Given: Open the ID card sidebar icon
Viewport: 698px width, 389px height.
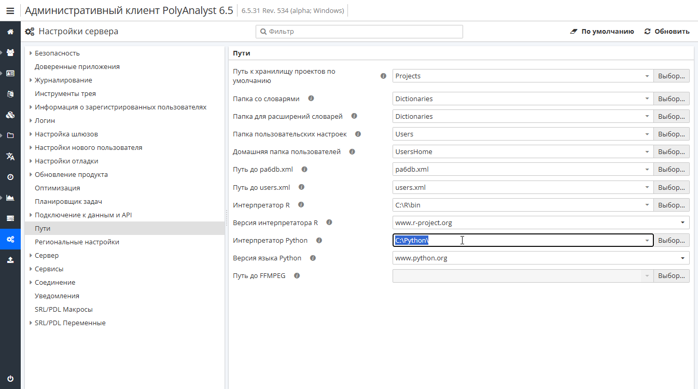Looking at the screenshot, I should tap(10, 73).
